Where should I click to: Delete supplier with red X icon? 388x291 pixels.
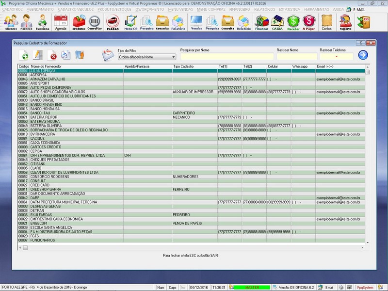52,55
